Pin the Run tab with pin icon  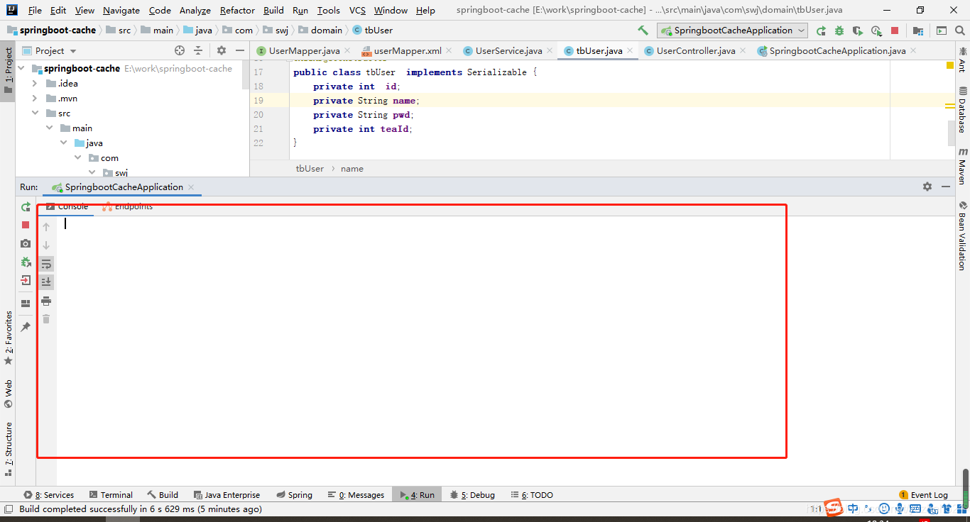coord(26,326)
